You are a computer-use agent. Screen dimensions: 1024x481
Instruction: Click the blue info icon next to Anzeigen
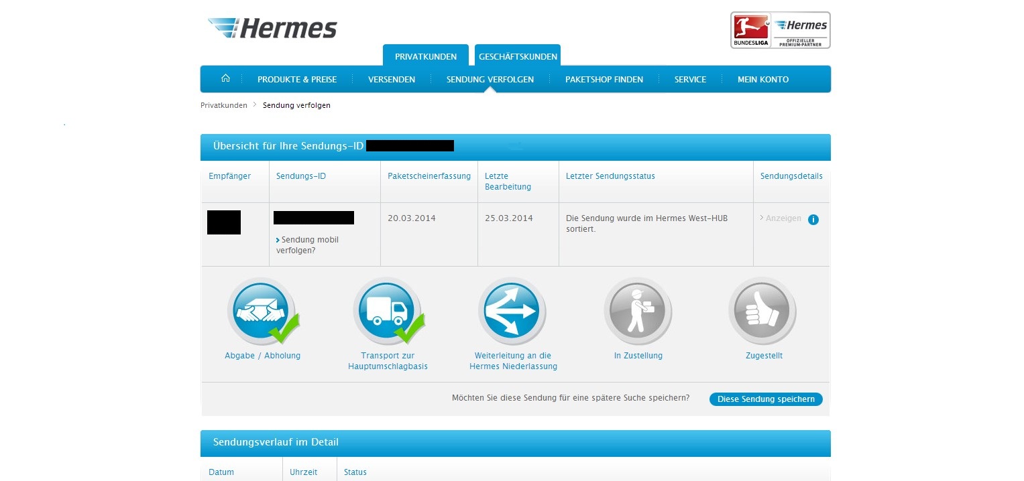point(813,219)
